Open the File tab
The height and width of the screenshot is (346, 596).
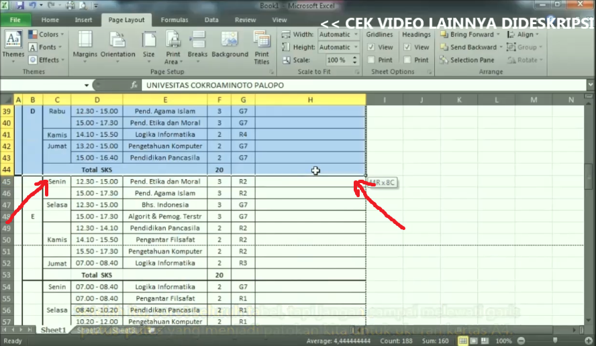15,19
